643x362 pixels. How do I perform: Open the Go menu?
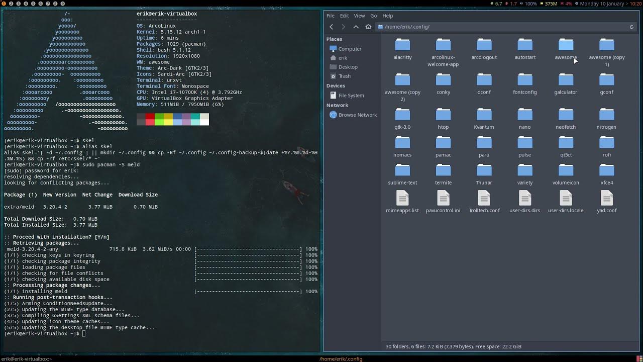click(x=373, y=16)
